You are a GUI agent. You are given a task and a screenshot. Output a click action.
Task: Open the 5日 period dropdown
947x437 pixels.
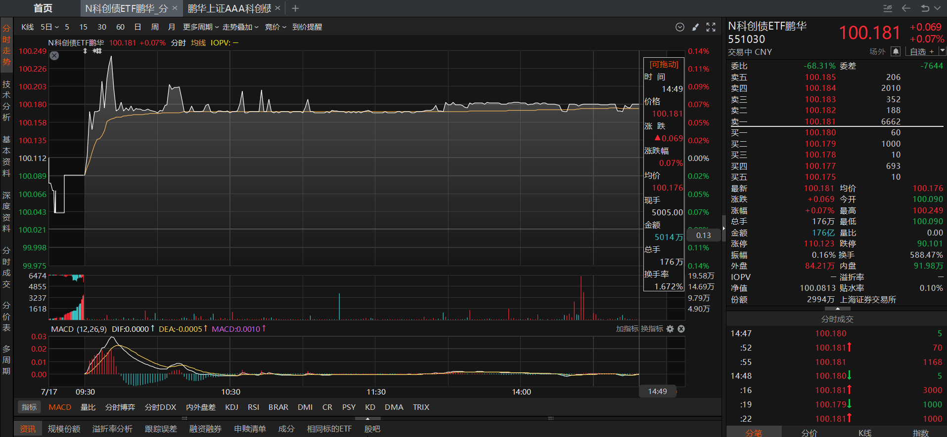coord(49,27)
